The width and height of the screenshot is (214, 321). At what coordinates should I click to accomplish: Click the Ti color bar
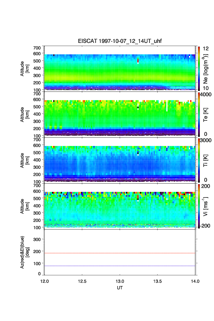pyautogui.click(x=199, y=160)
